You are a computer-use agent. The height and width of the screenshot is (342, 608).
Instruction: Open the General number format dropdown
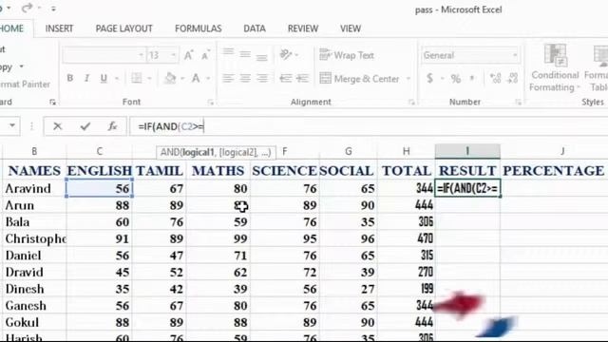coord(515,55)
